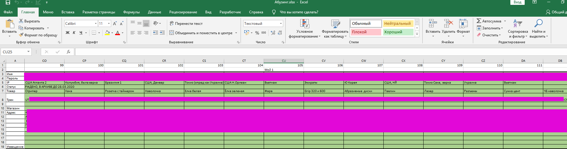Open Условное форматирование menu

pos(305,29)
